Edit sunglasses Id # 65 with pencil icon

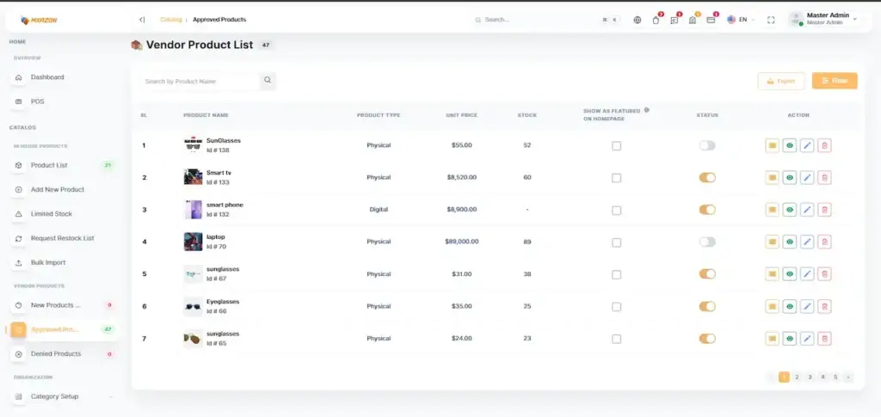[x=807, y=339]
